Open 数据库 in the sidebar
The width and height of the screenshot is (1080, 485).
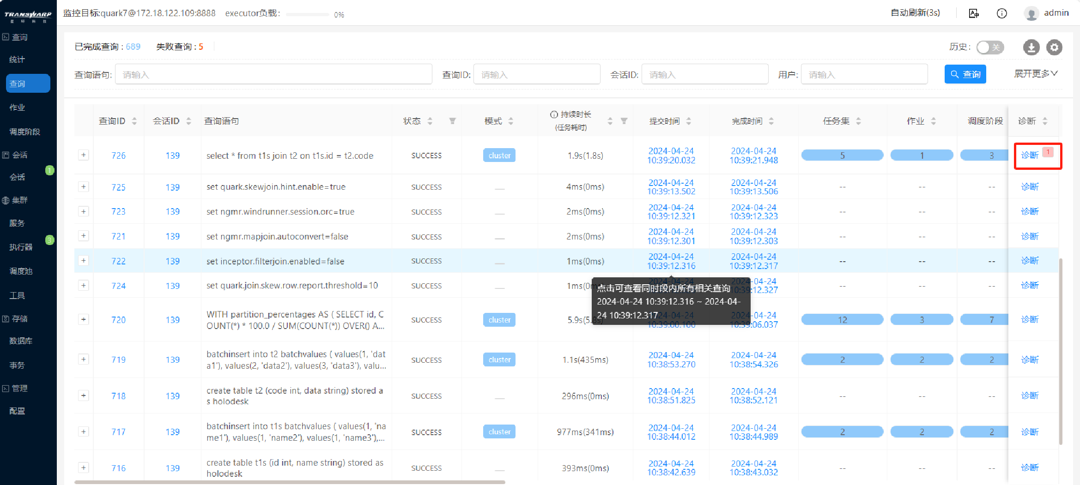pos(21,341)
